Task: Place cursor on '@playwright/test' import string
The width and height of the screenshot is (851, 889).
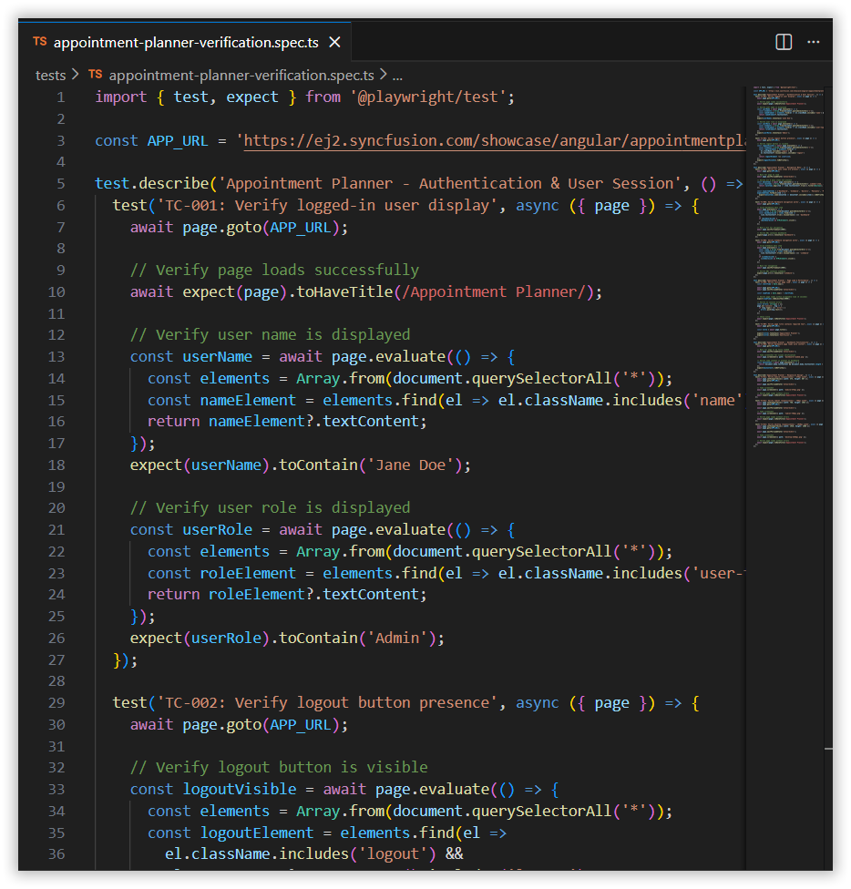Action: tap(427, 97)
